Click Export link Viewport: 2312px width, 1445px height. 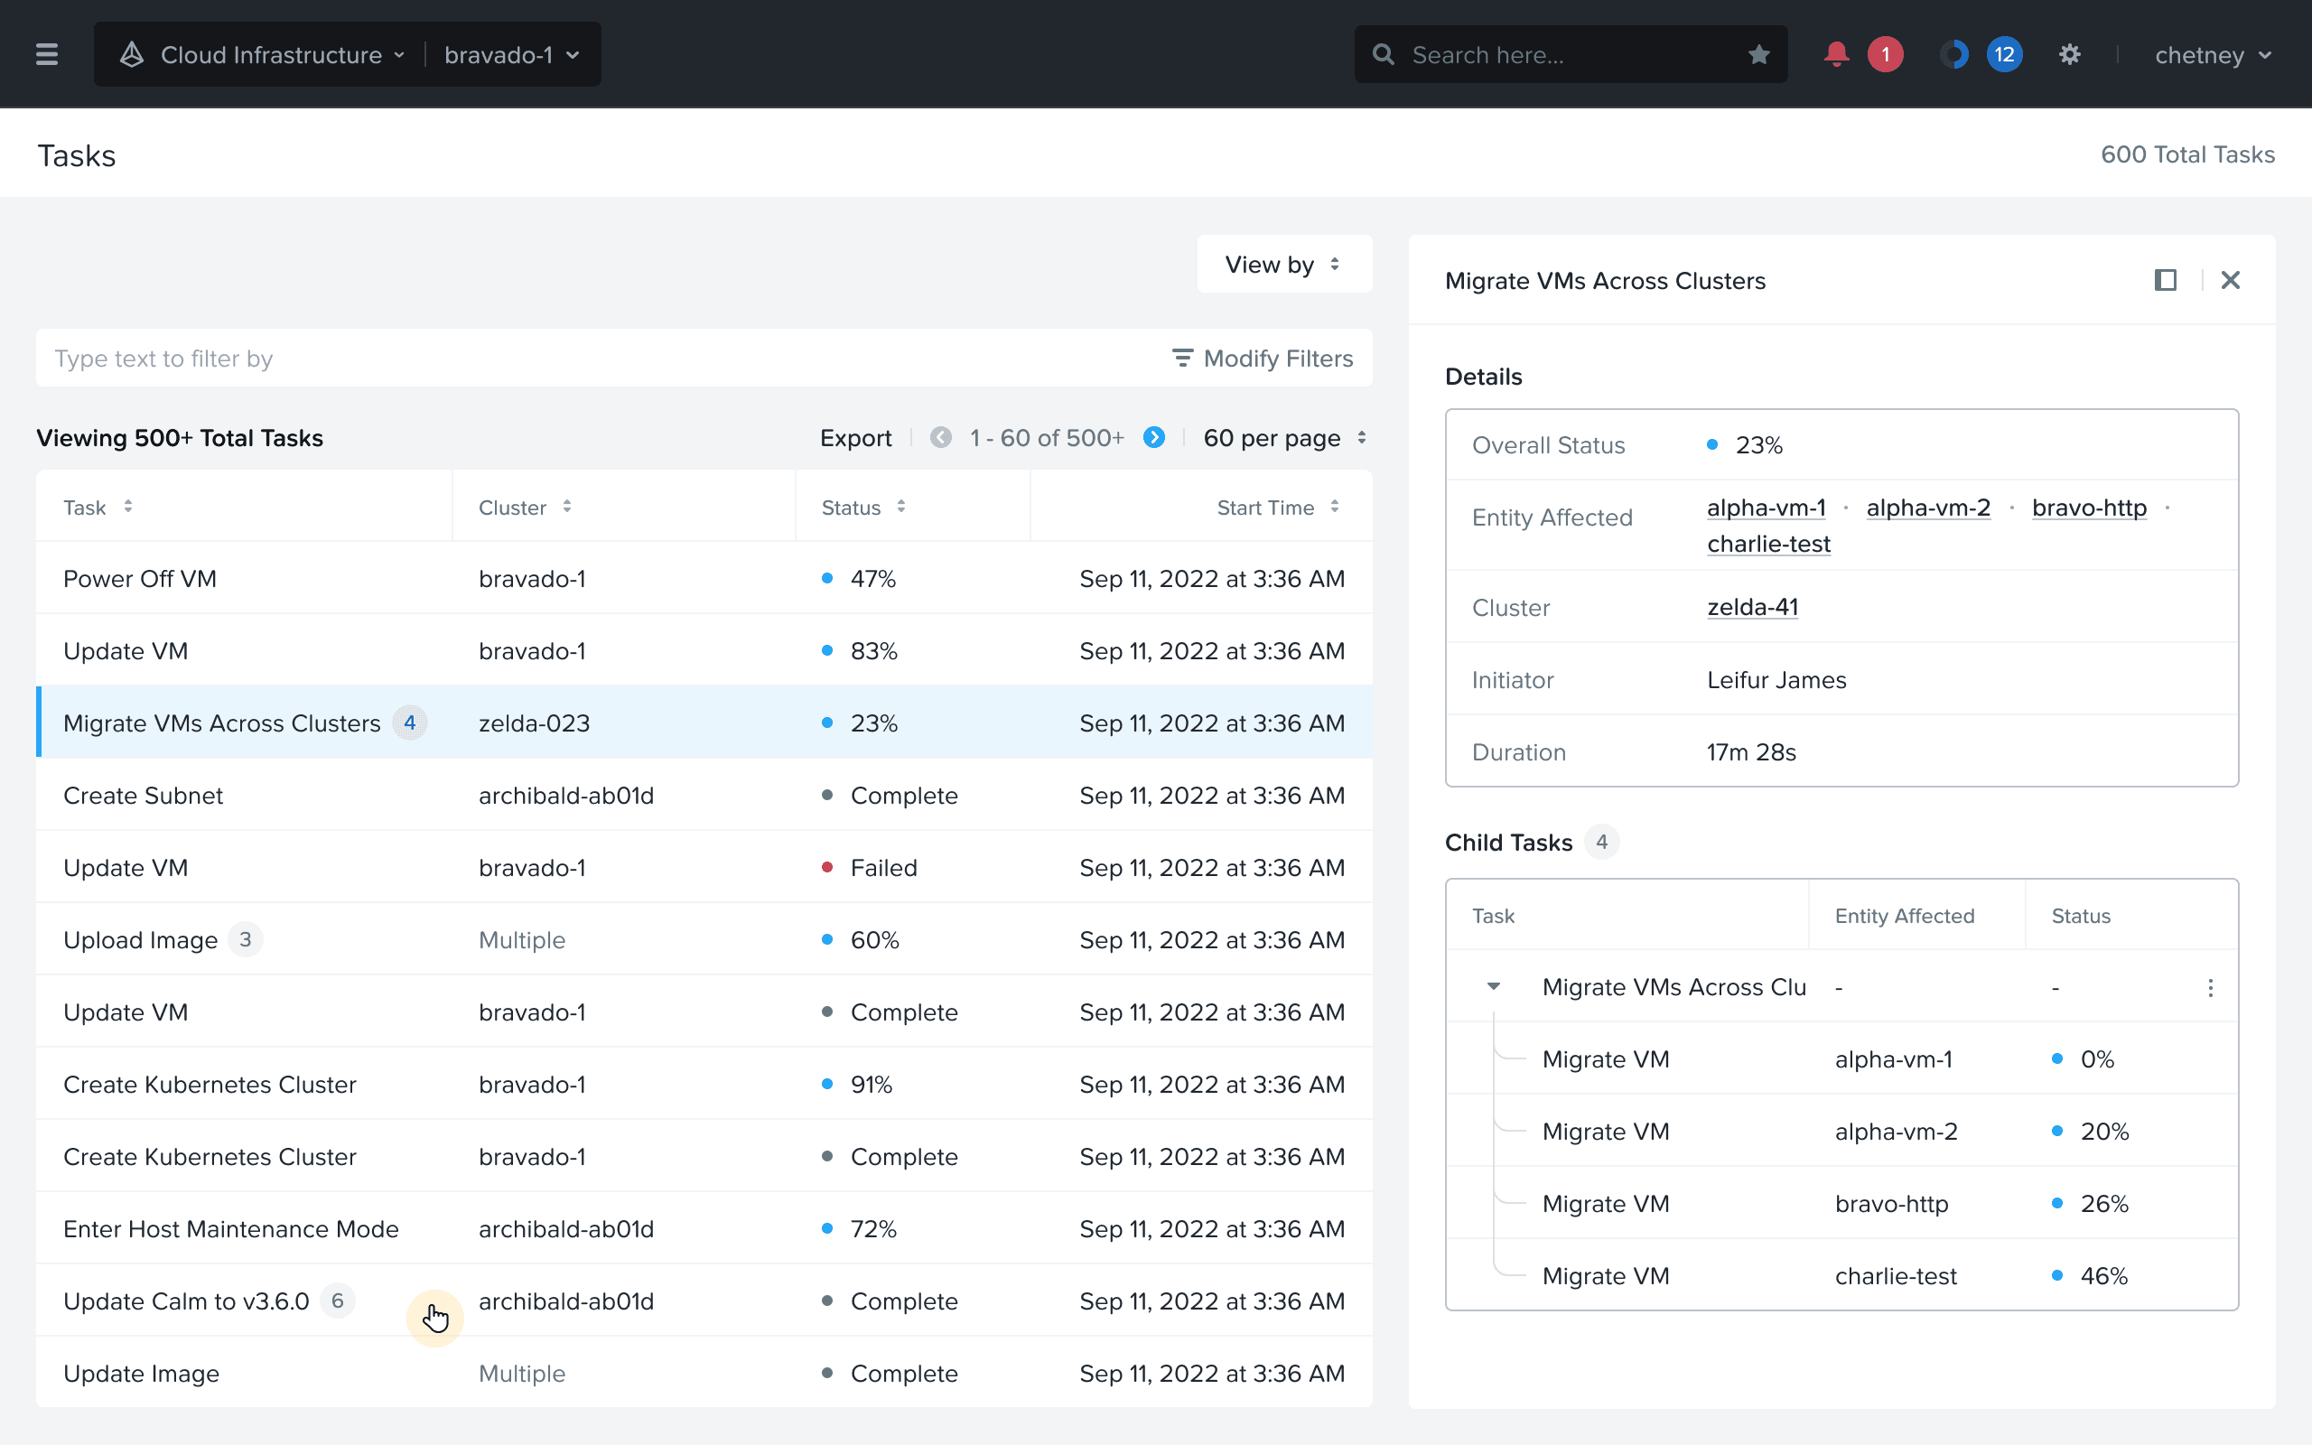855,438
